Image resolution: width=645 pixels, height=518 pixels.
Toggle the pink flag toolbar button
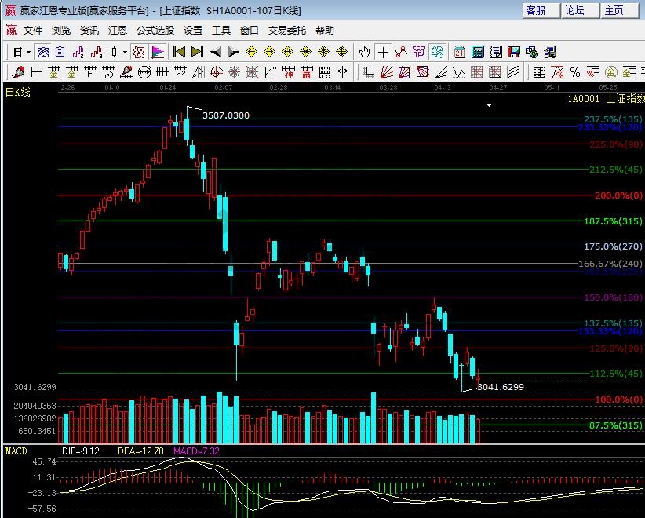point(158,52)
